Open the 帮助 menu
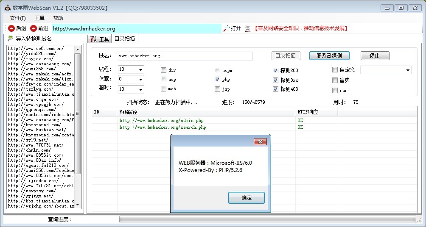This screenshot has height=227, width=426. (58, 18)
